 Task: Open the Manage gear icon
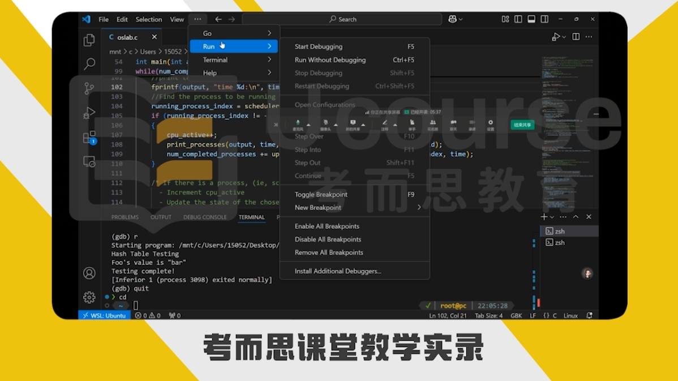(89, 297)
